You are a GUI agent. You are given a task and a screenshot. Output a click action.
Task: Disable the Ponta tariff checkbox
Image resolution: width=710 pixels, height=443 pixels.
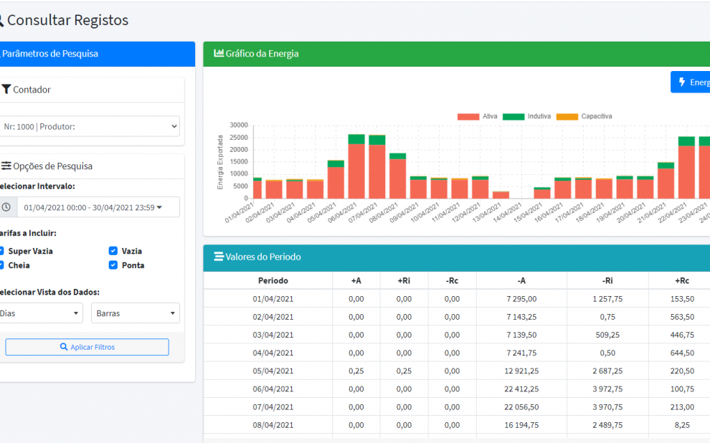click(x=113, y=265)
